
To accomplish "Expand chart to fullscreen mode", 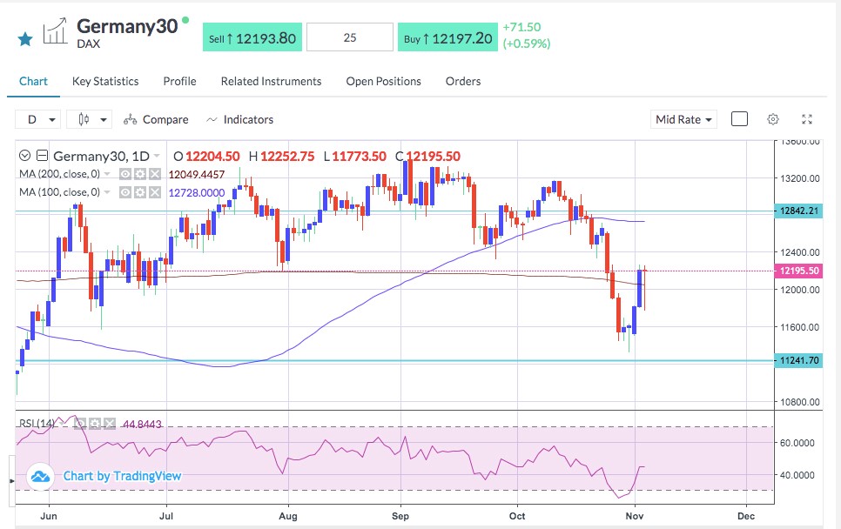I will click(807, 119).
